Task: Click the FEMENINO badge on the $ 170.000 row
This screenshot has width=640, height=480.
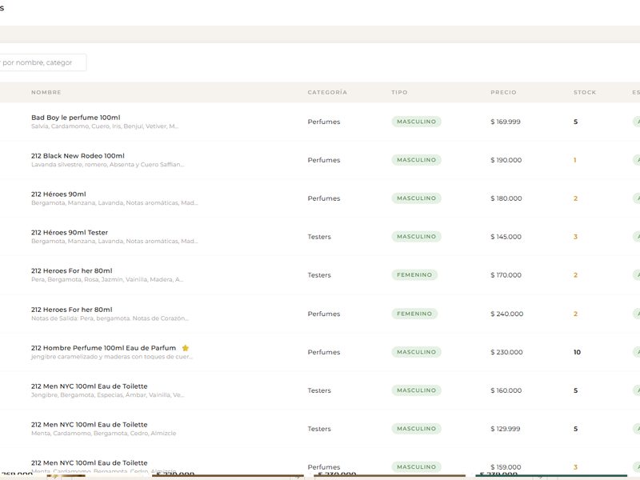Action: [x=414, y=275]
